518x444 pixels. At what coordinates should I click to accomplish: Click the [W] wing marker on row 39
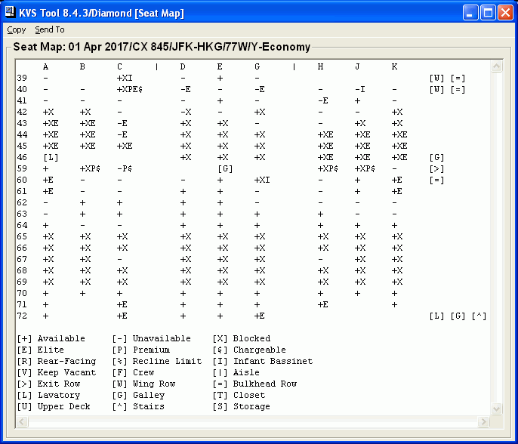pos(436,79)
